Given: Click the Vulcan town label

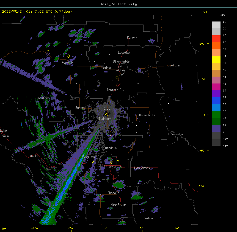Looking at the screenshot, I should click(149, 218).
